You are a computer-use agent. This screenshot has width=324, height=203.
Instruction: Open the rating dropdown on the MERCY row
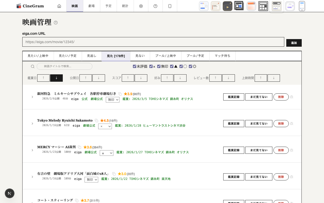pyautogui.click(x=106, y=153)
